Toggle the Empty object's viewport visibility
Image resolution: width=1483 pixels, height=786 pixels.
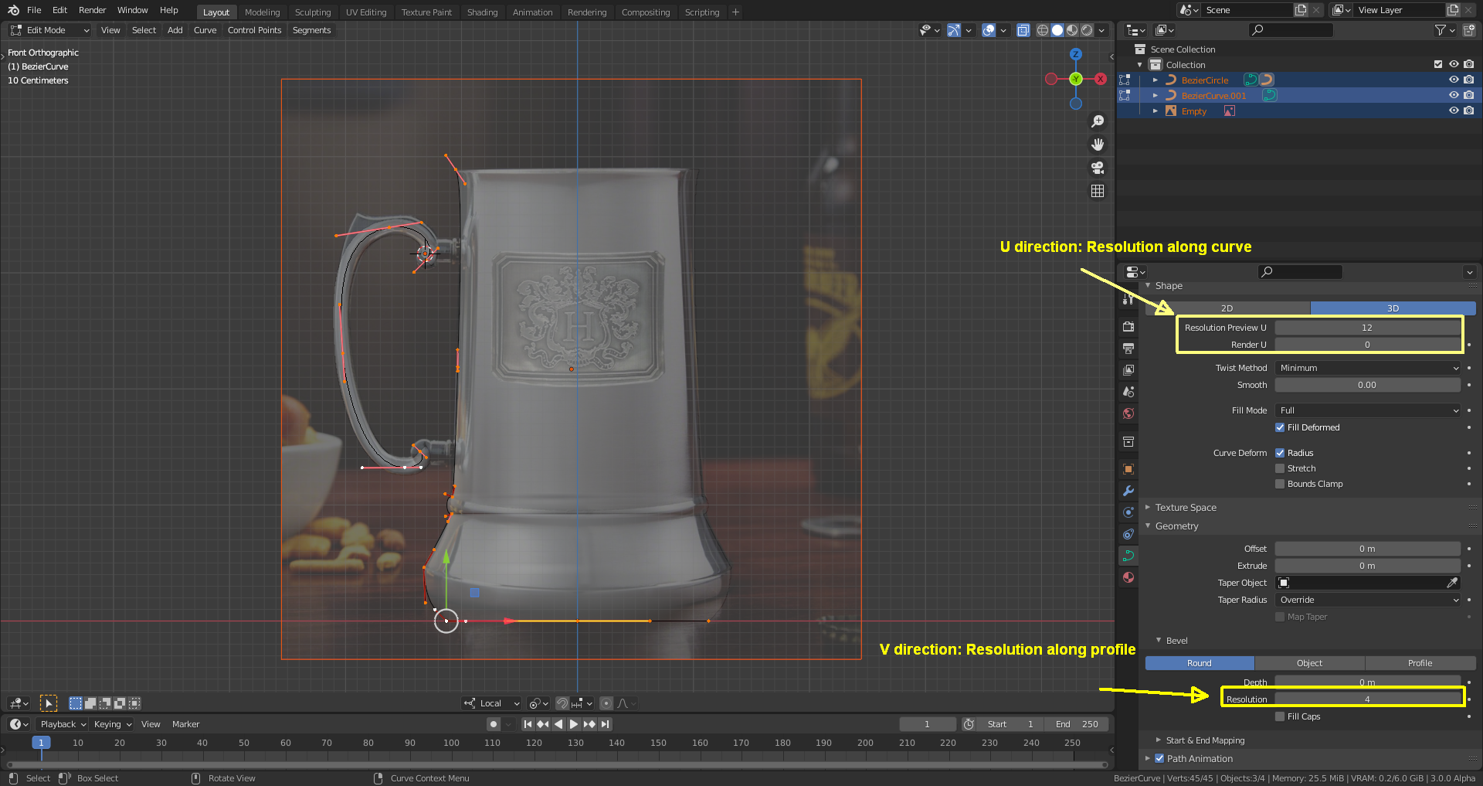[1454, 111]
